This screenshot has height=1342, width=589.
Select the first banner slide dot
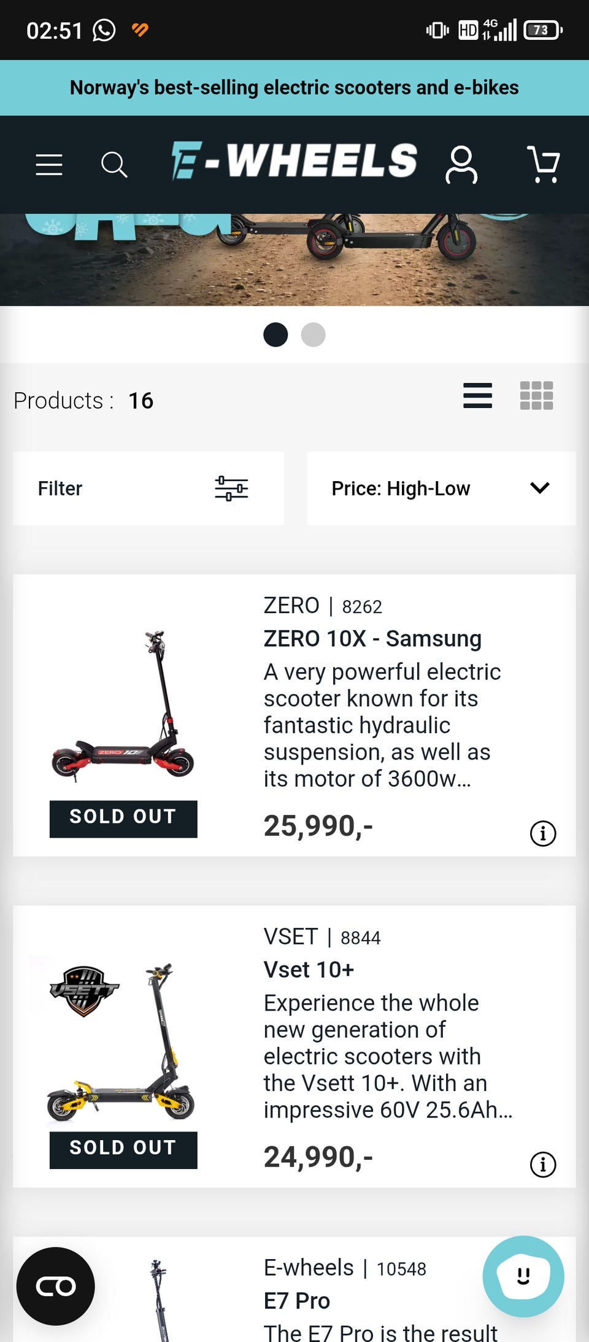tap(275, 334)
